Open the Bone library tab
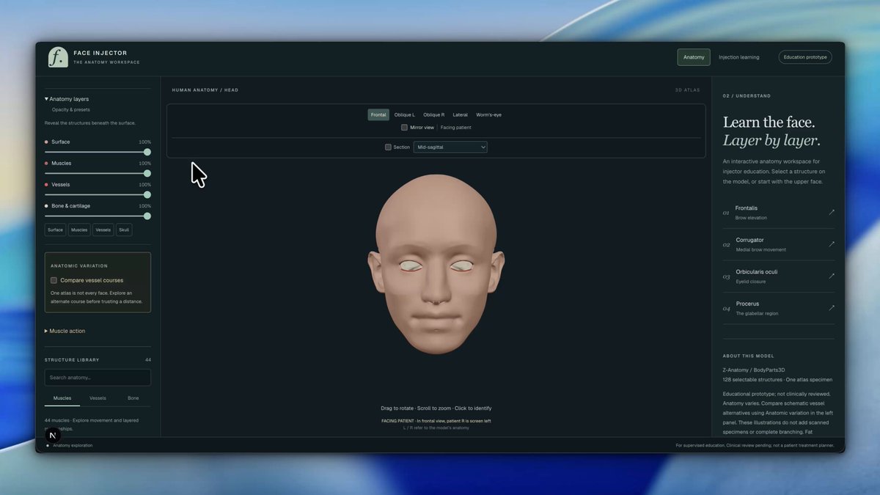880x495 pixels. point(133,398)
